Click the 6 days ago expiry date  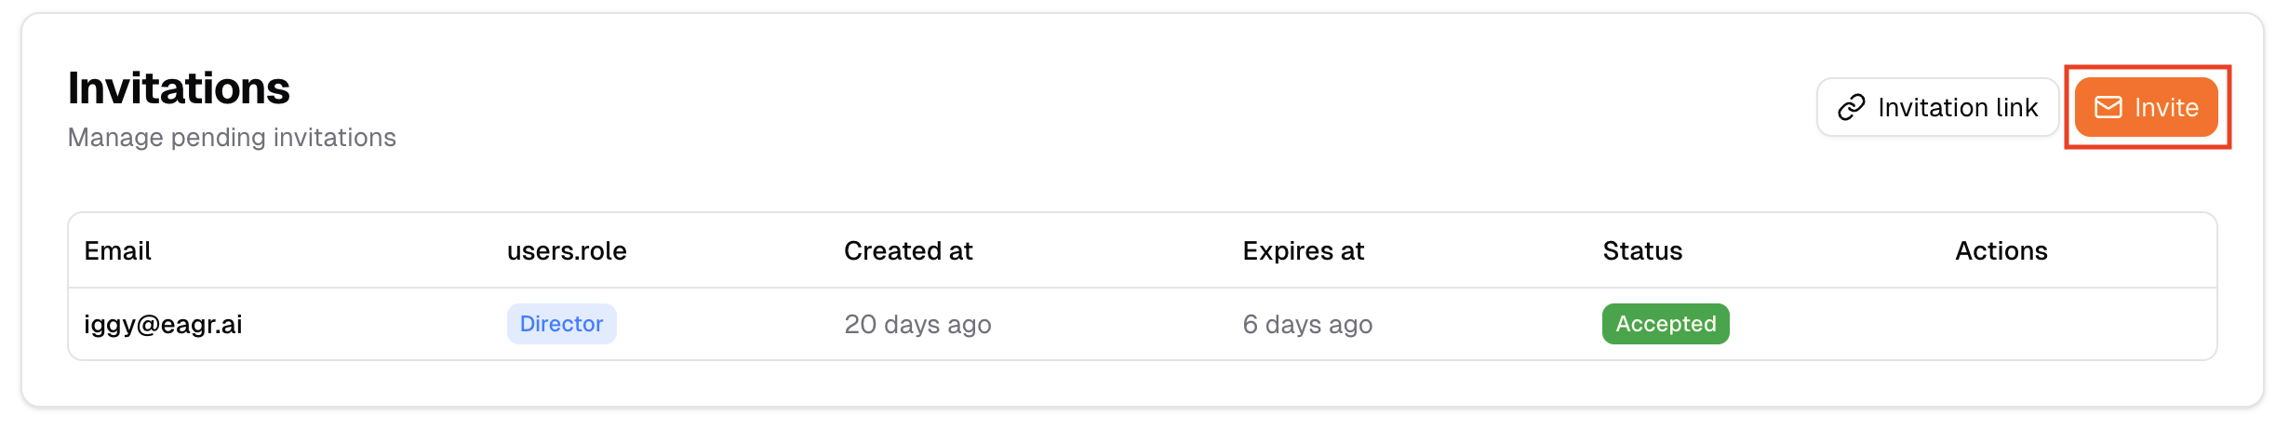click(x=1307, y=325)
